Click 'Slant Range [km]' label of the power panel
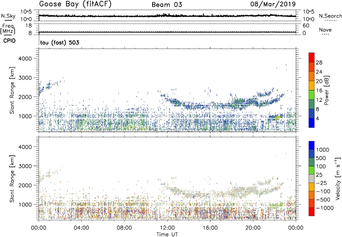The height and width of the screenshot is (237, 342). tap(12, 90)
